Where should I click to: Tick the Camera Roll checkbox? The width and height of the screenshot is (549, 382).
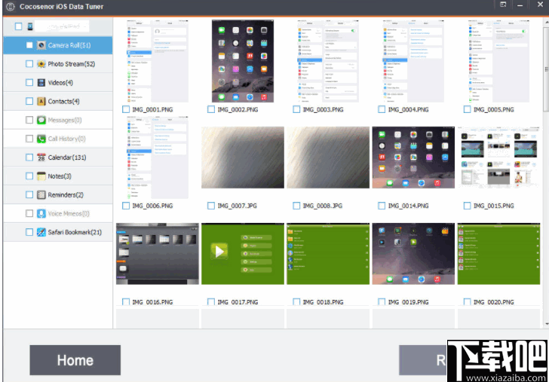tap(29, 45)
